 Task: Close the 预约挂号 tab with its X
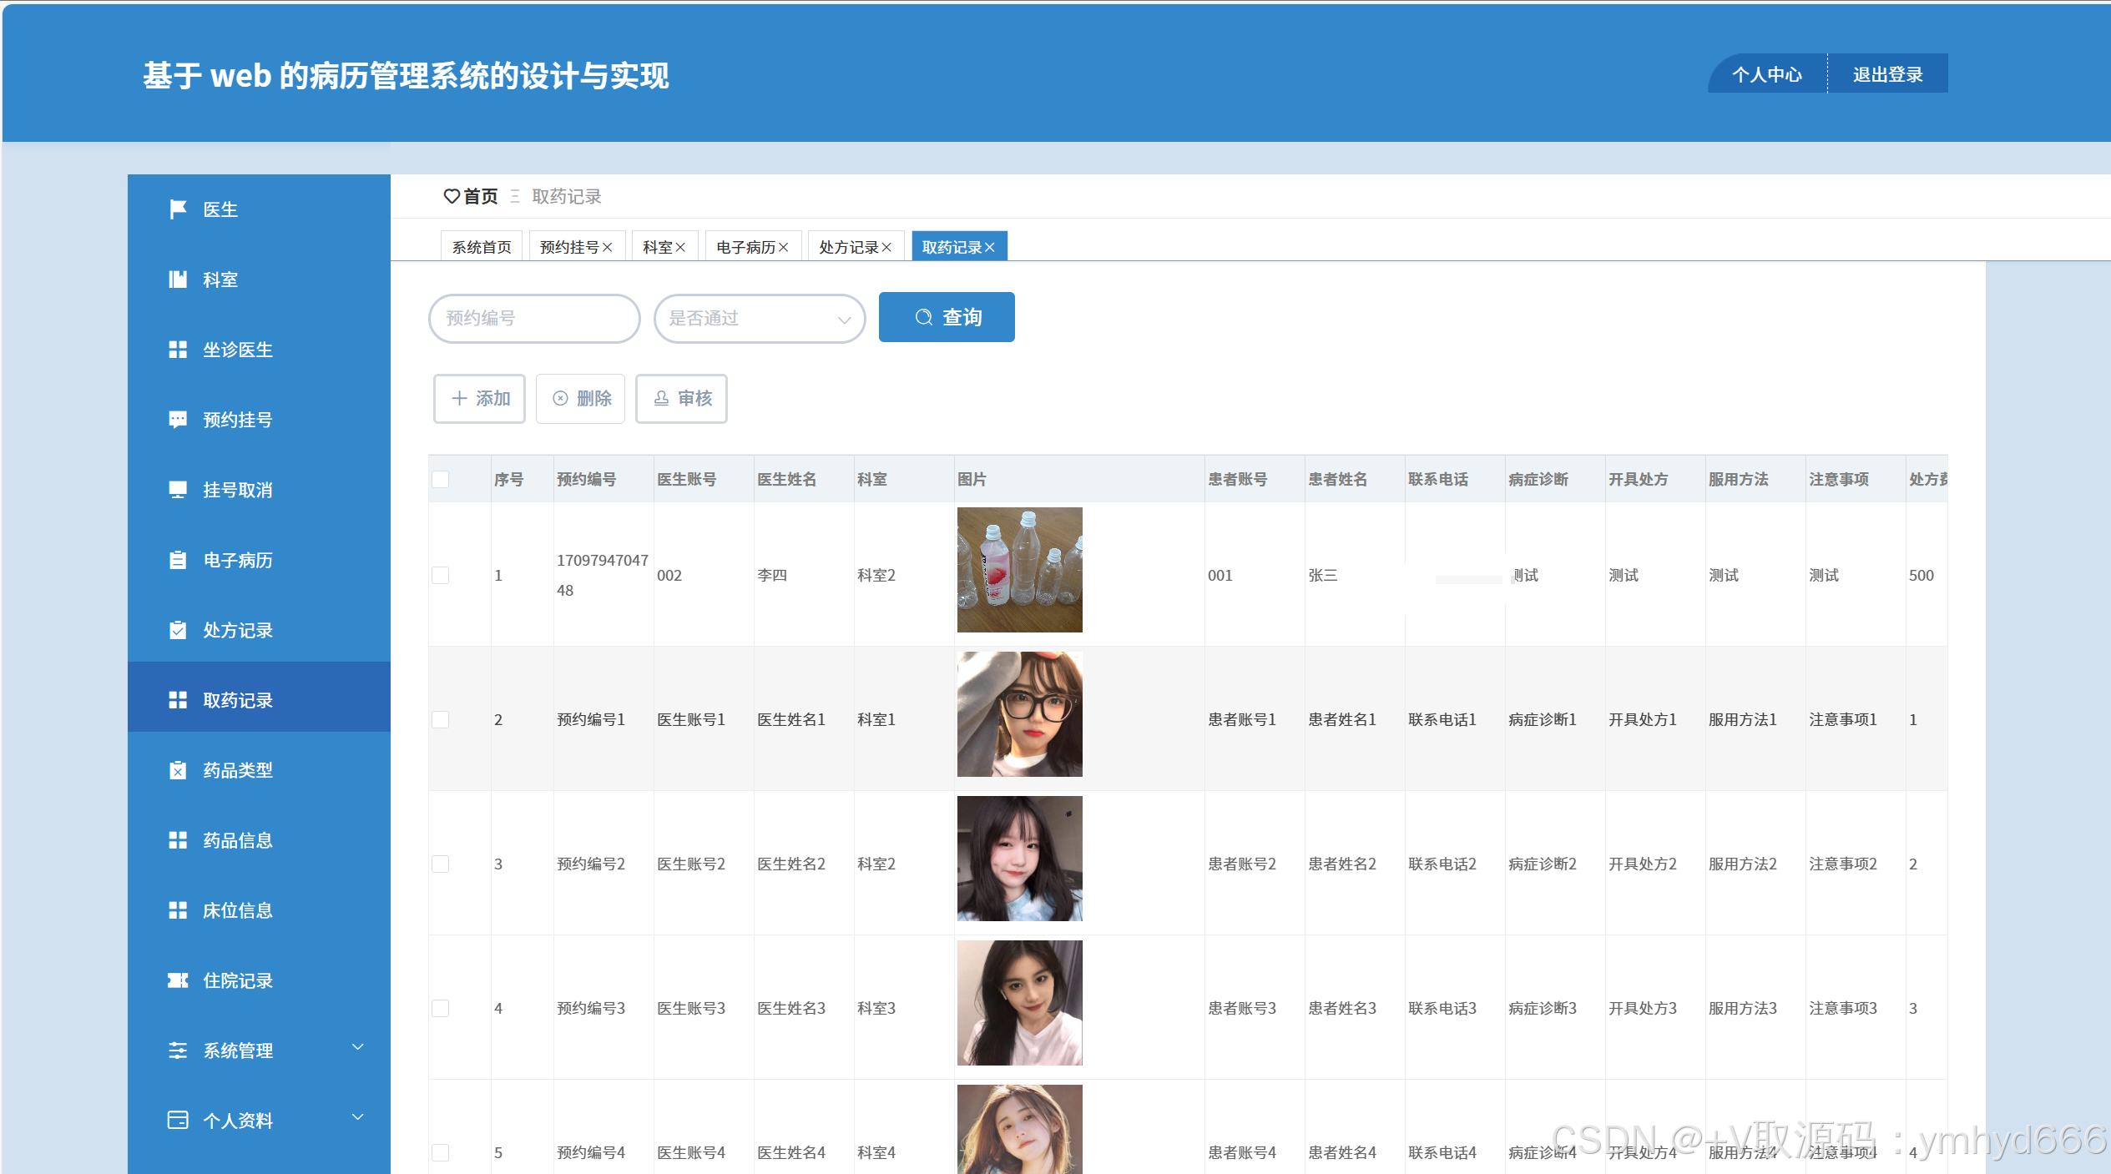pyautogui.click(x=608, y=248)
